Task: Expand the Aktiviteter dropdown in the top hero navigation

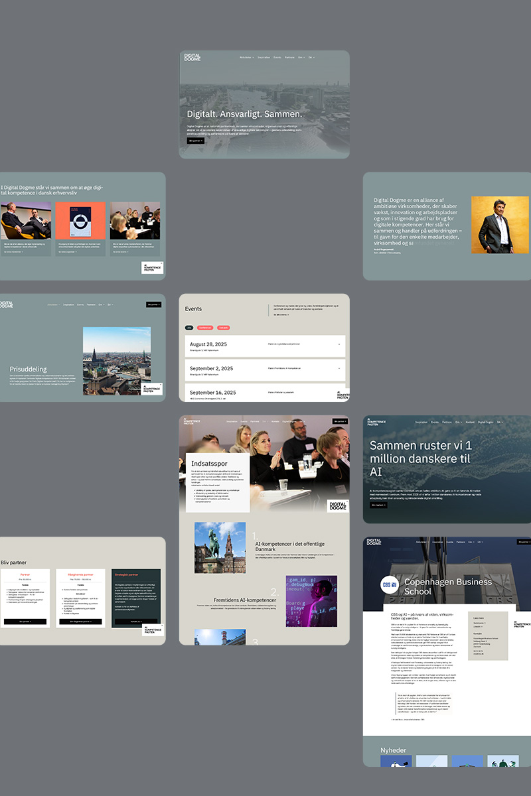Action: [x=247, y=58]
